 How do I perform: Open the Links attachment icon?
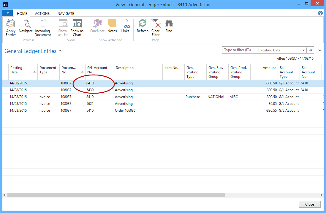coord(125,26)
